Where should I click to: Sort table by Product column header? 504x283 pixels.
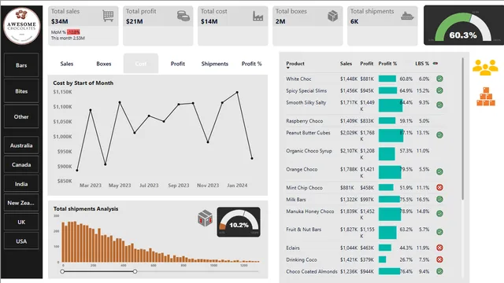click(295, 64)
